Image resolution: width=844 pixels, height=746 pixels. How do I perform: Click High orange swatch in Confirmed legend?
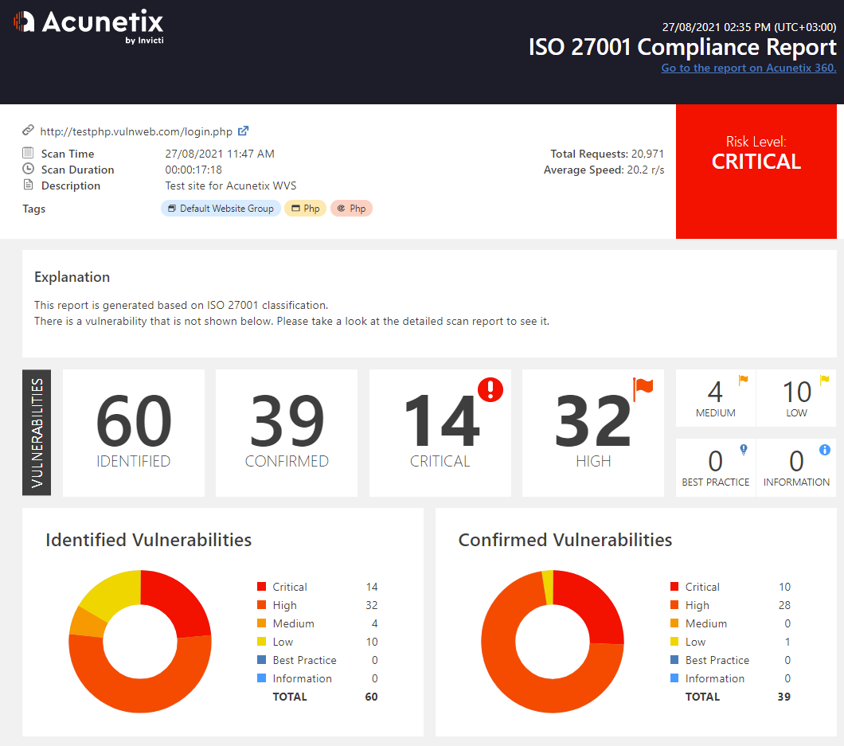coord(674,604)
